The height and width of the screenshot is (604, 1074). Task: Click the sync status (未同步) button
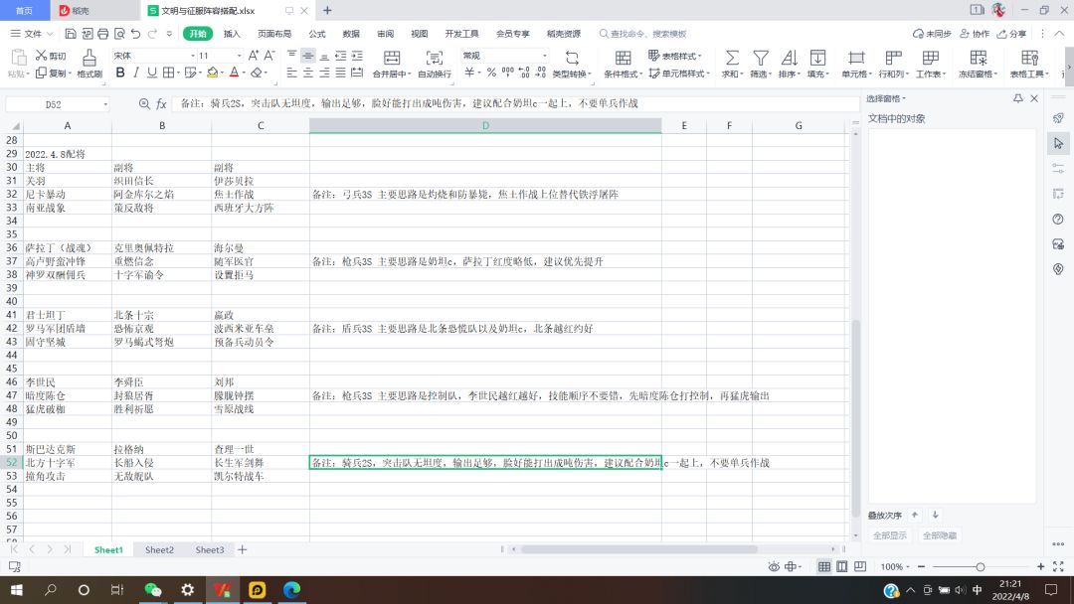pyautogui.click(x=932, y=34)
